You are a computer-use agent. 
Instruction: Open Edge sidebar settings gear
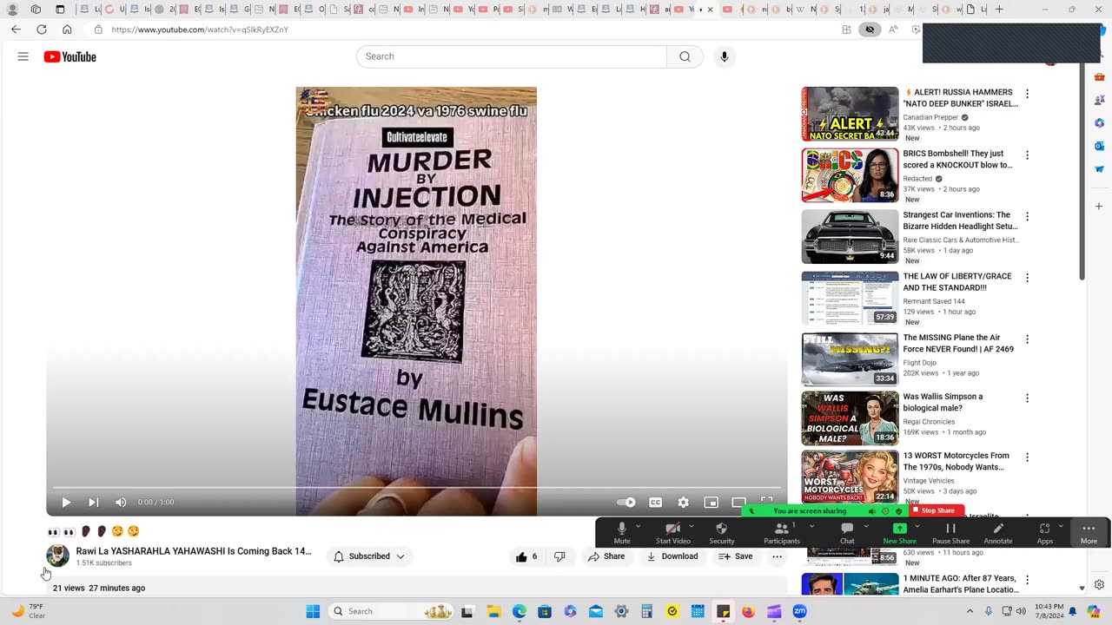pos(1099,584)
